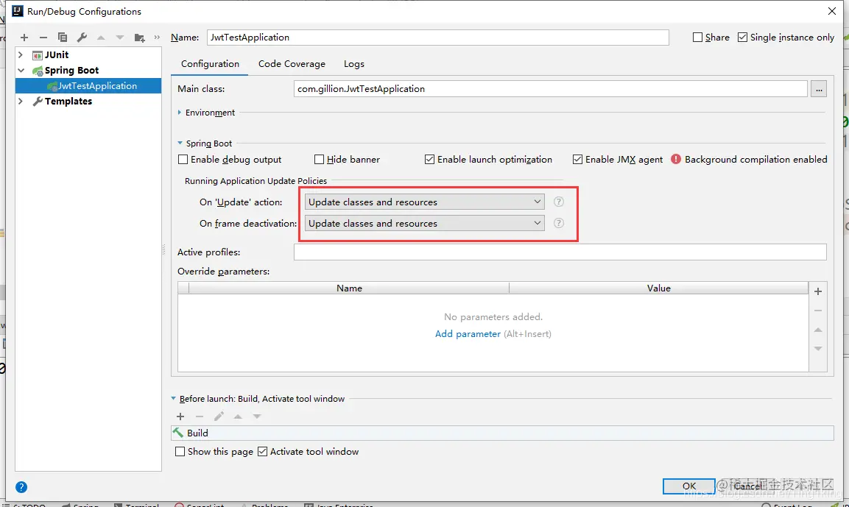Move override parameter down
This screenshot has width=849, height=507.
pos(818,349)
